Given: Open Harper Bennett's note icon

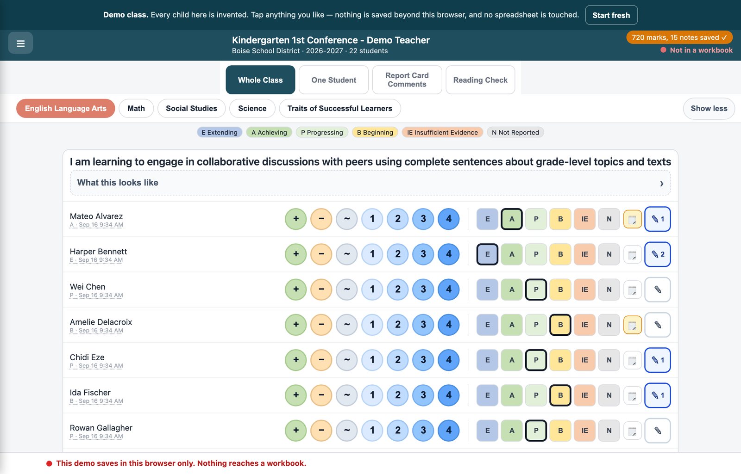Looking at the screenshot, I should (633, 254).
